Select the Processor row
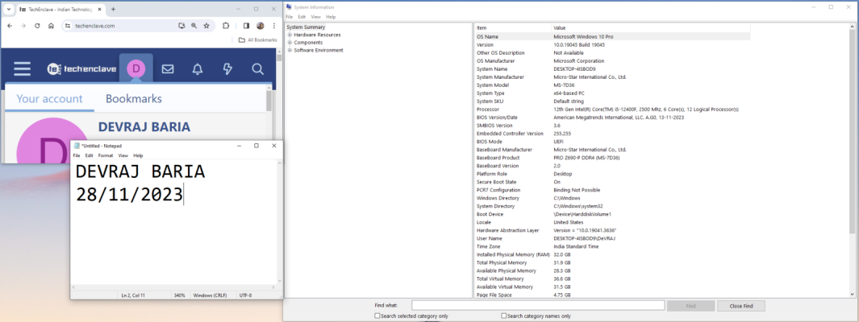The image size is (859, 322). [612, 109]
